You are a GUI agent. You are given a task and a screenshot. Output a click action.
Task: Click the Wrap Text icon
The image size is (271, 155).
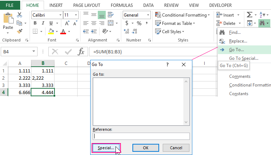pos(110,15)
